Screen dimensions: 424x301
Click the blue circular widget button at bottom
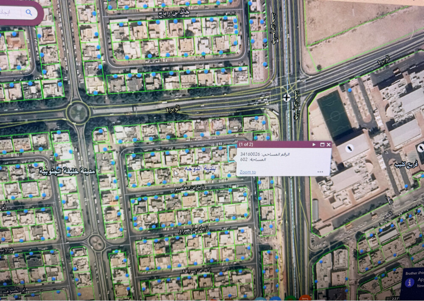(275, 299)
